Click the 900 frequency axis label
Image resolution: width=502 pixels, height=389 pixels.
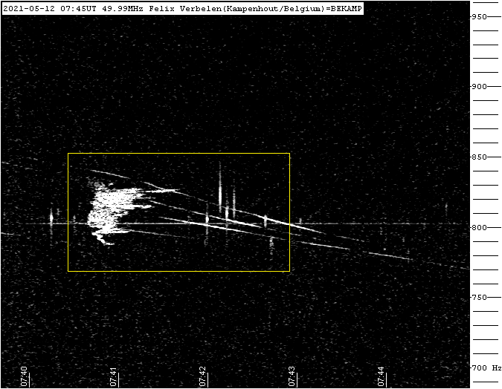pos(479,87)
